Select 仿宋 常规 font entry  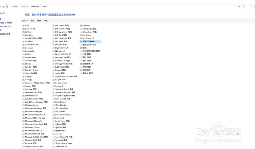pyautogui.click(x=87, y=54)
